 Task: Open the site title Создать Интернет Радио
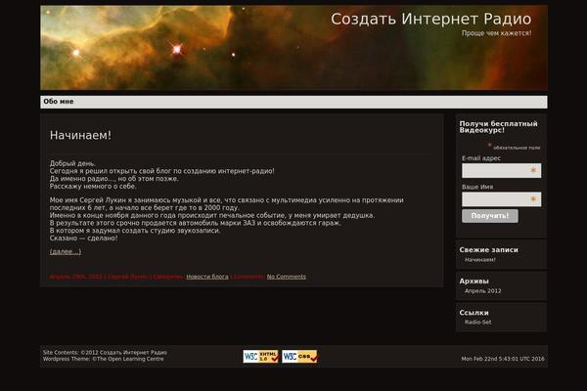(430, 20)
